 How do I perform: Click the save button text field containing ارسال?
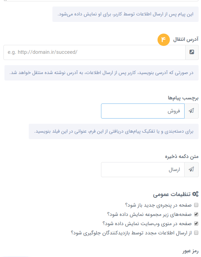(x=143, y=170)
